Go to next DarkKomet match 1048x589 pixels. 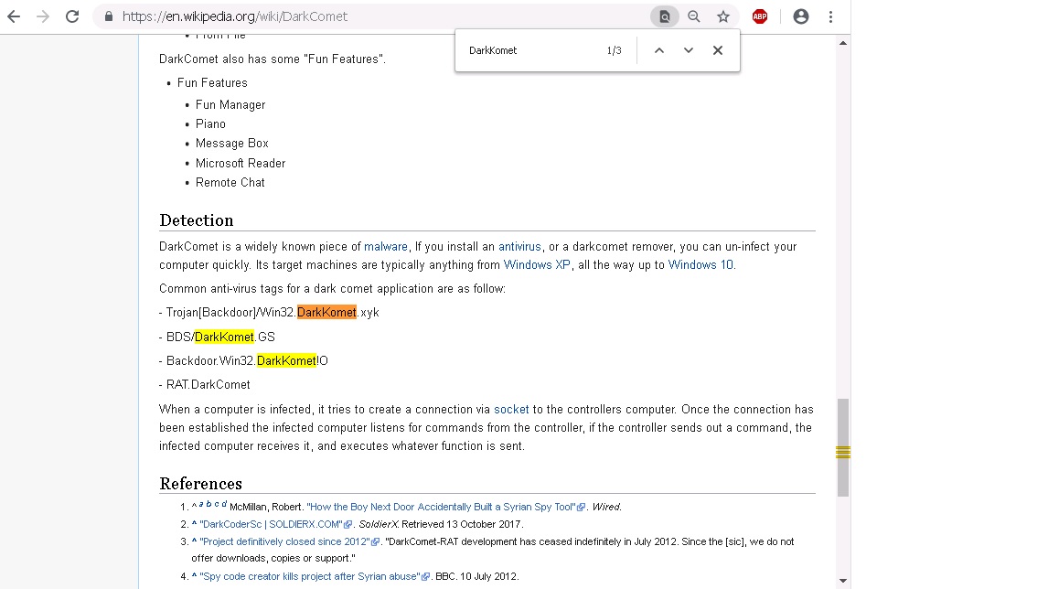click(x=689, y=50)
